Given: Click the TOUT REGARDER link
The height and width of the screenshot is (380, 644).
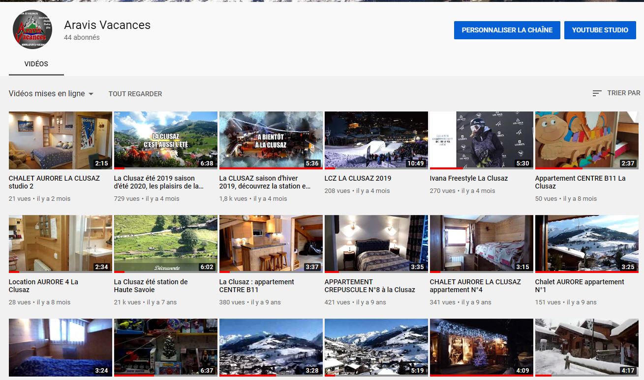Looking at the screenshot, I should pyautogui.click(x=135, y=94).
